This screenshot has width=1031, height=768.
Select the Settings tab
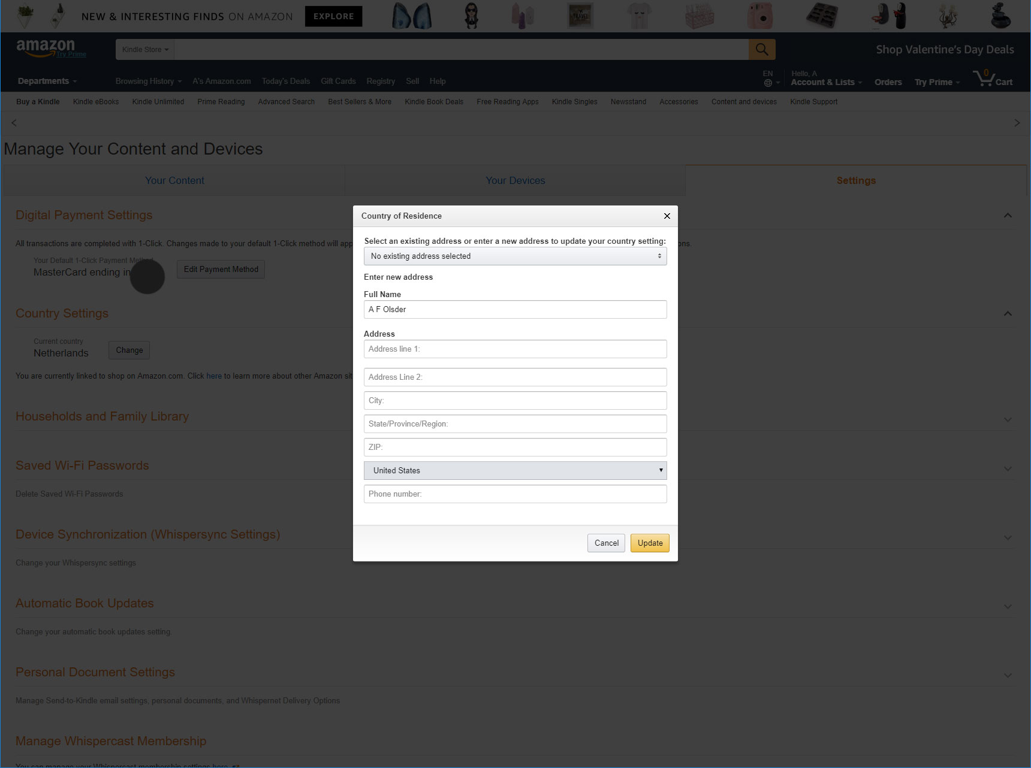(856, 180)
